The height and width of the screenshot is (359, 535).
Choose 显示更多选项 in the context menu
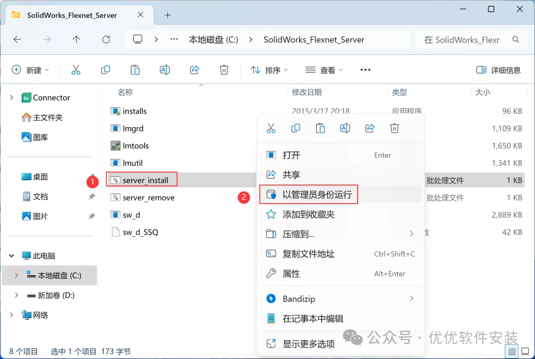[340, 344]
